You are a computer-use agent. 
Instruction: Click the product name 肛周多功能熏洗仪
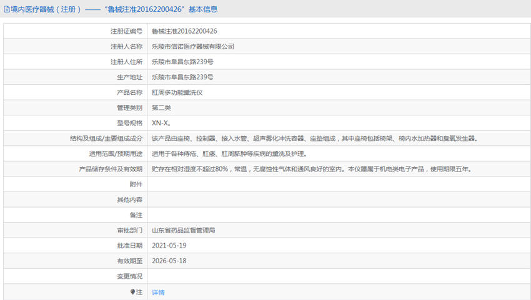point(177,92)
